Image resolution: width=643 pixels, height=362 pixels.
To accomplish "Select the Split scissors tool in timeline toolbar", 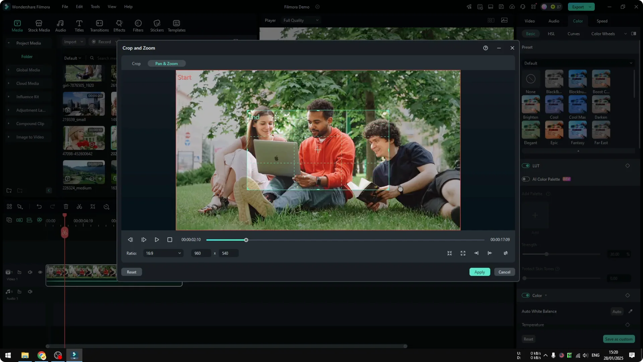I will 79,206.
